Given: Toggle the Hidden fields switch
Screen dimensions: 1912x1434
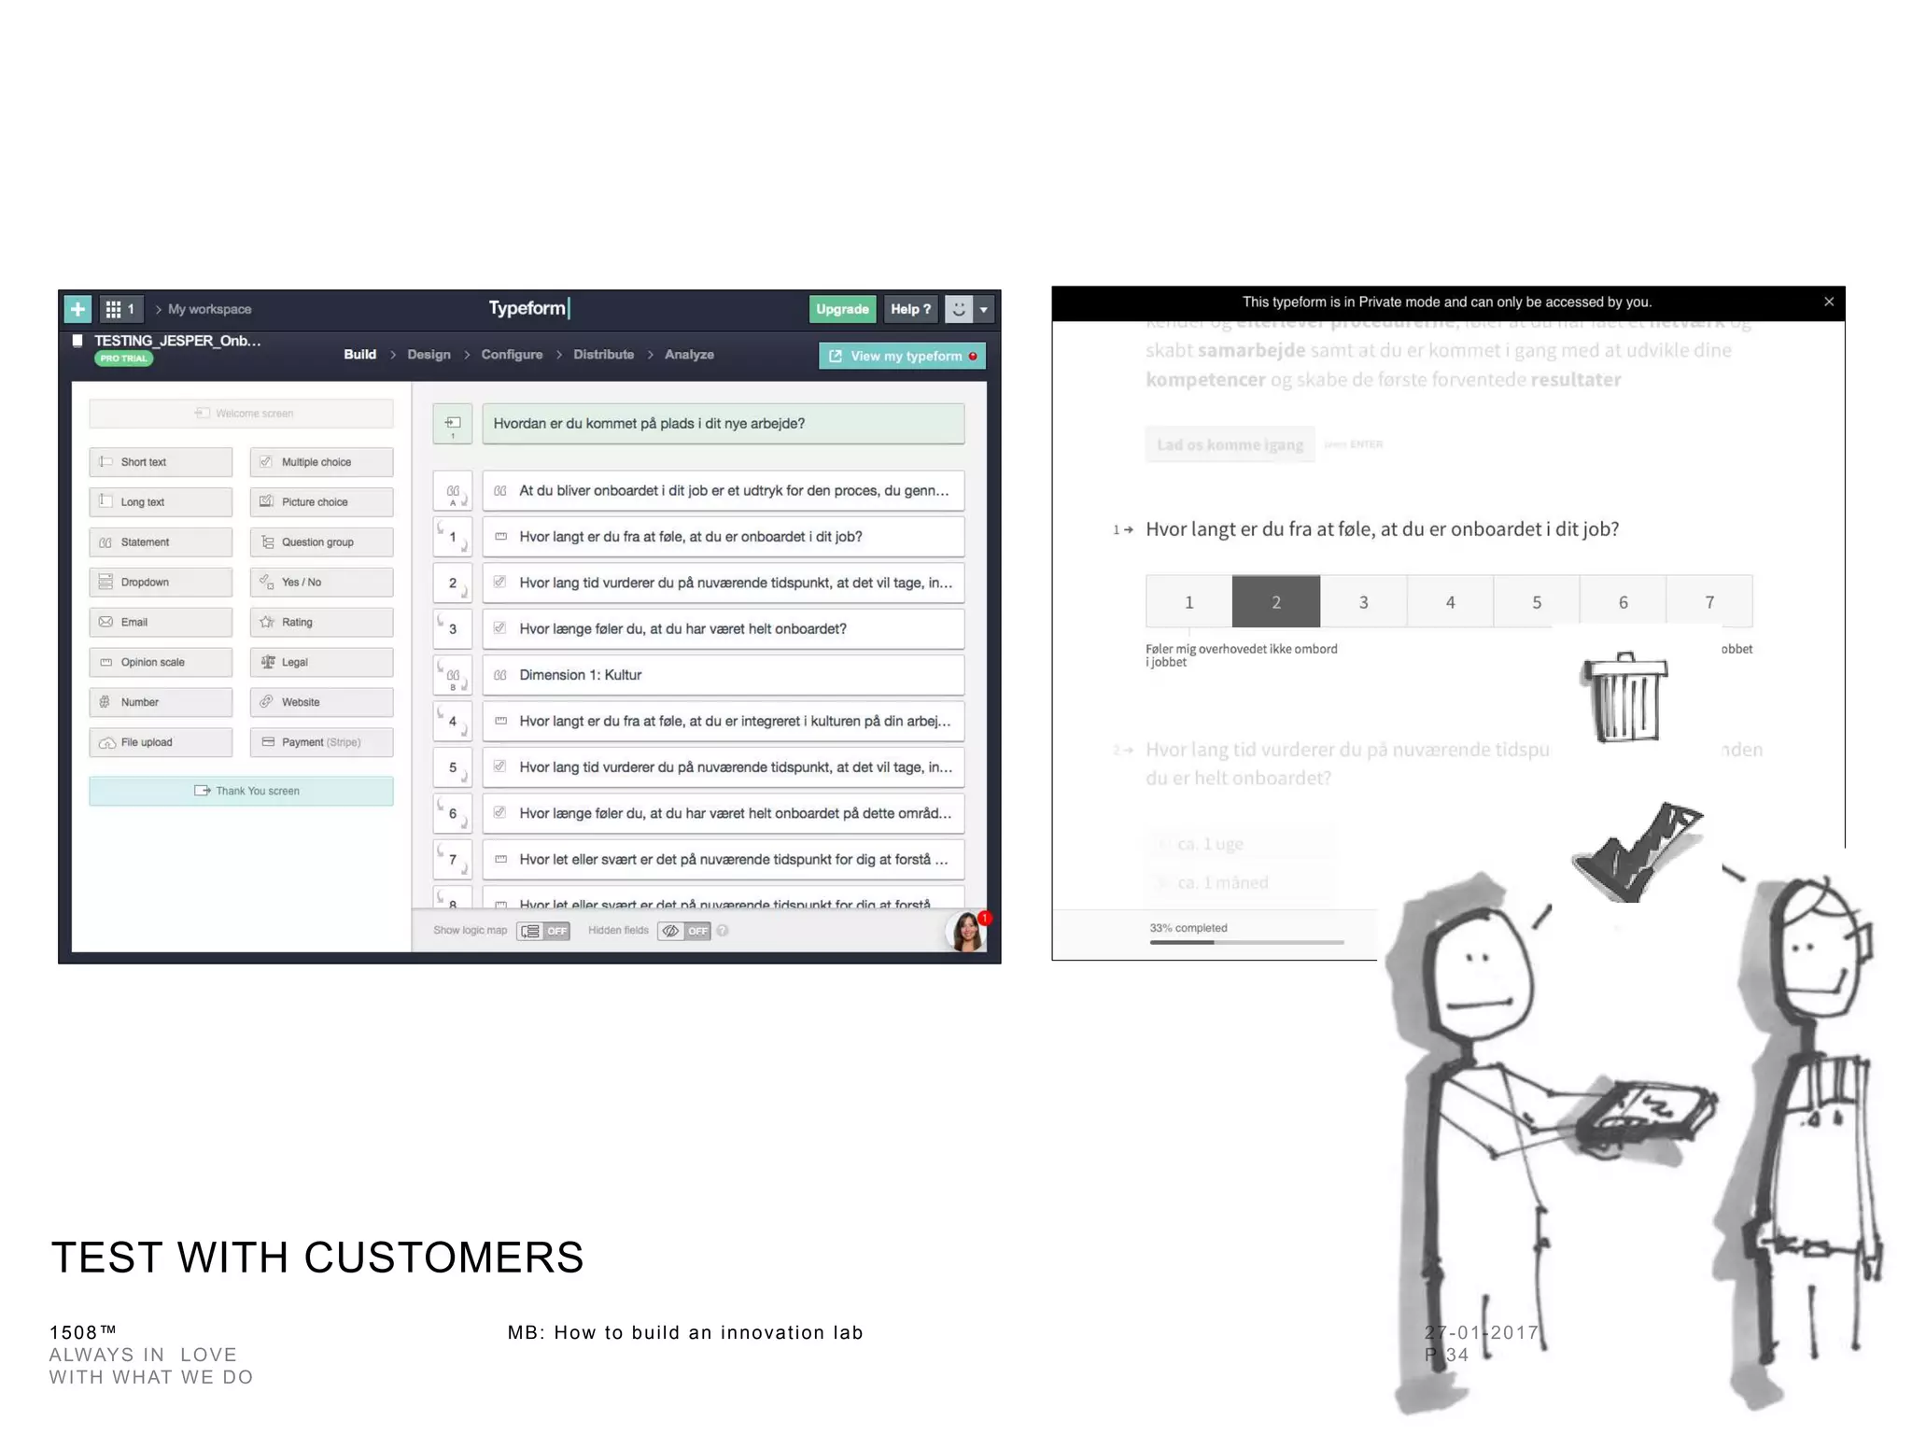Looking at the screenshot, I should tap(684, 931).
